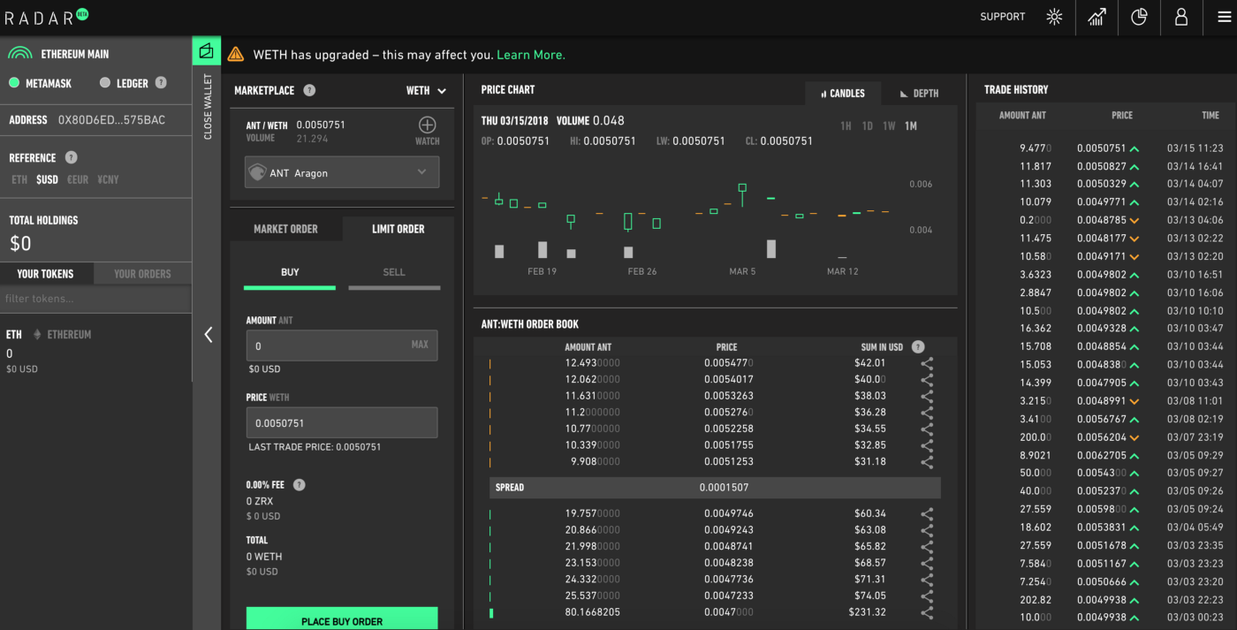Click order book price 0.0054017
Image resolution: width=1237 pixels, height=630 pixels.
click(729, 379)
